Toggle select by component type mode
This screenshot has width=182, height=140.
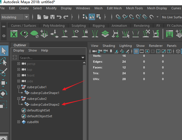(x=99, y=17)
